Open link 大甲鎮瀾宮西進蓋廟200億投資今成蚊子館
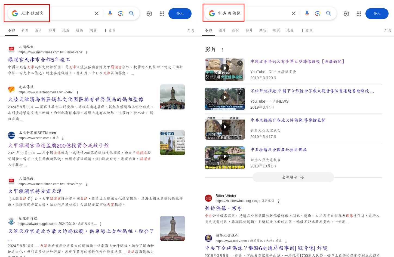394x257 pixels. coord(59,146)
